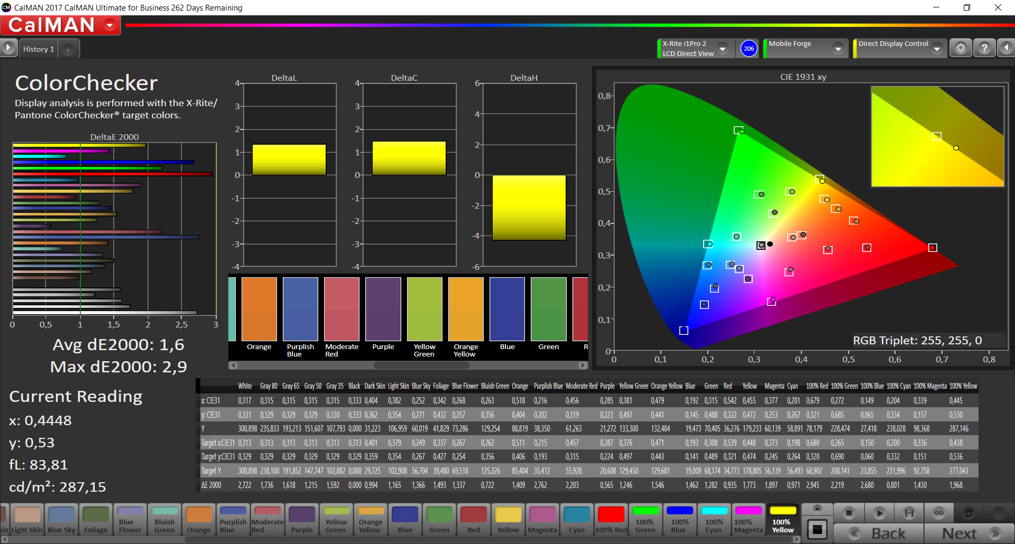Click the blue 206 meter timer circle
The width and height of the screenshot is (1015, 544).
click(749, 49)
